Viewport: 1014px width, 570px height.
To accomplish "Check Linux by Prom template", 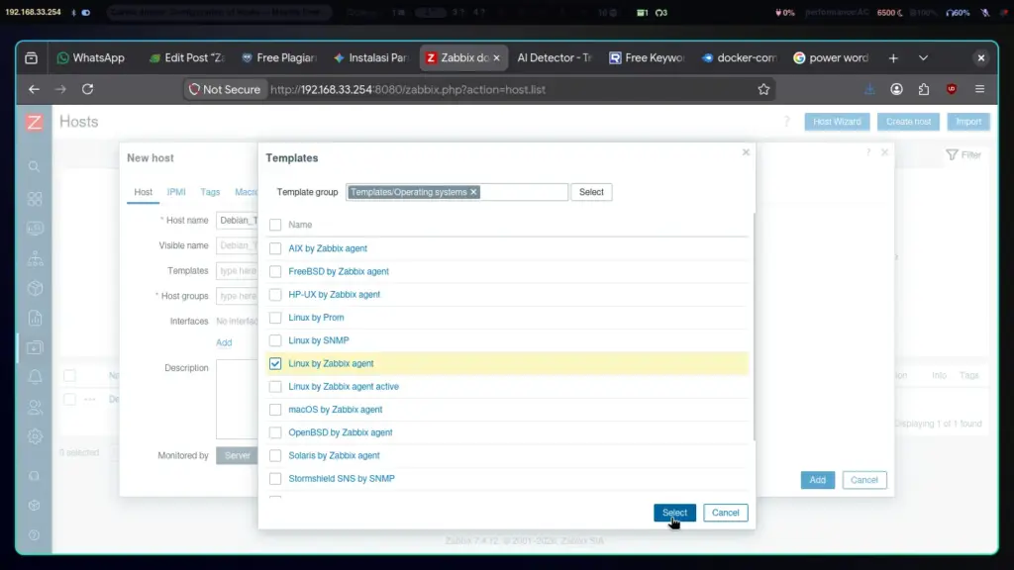I will click(x=275, y=318).
